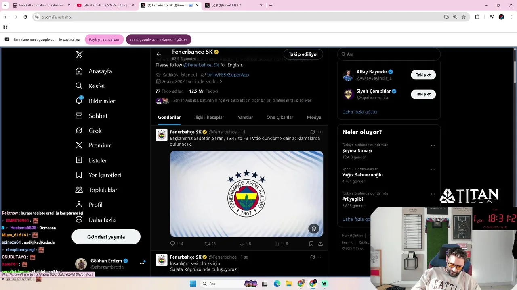The image size is (517, 290).
Task: Click Daha fazla göster under suggestions
Action: [x=360, y=112]
